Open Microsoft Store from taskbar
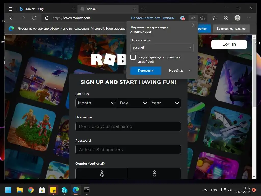Screen dimensions: 261x196 42,190
